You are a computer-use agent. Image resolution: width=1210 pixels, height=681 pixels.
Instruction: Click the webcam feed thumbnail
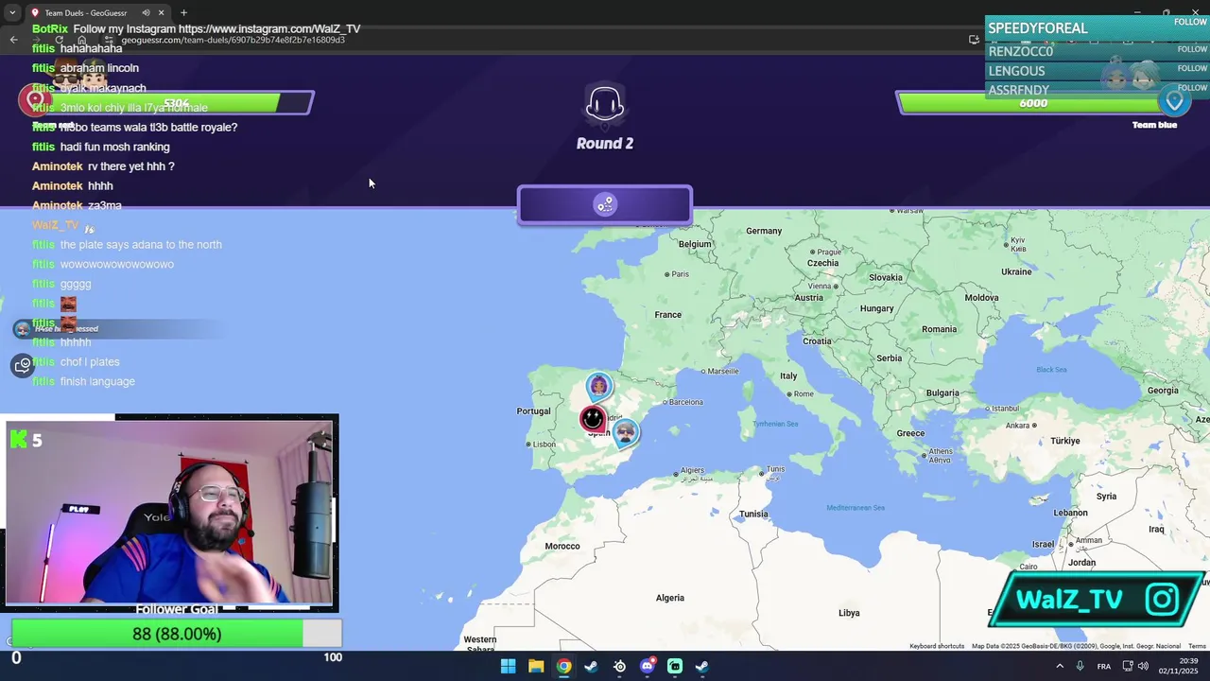pyautogui.click(x=170, y=513)
